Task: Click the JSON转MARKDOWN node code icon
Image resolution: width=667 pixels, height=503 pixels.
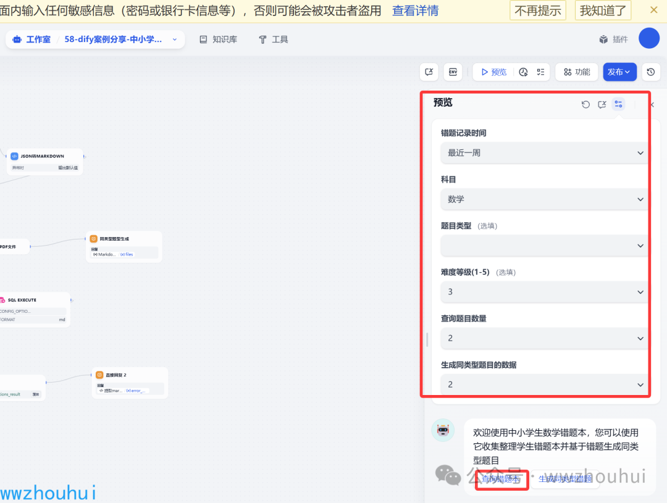Action: 14,156
